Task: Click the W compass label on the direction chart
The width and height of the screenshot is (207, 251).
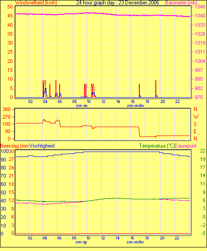Action: tap(196, 116)
